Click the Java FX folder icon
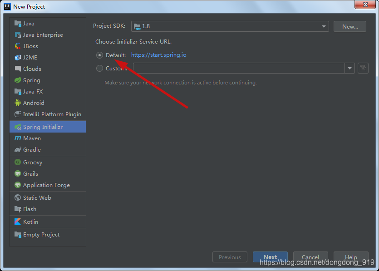The image size is (379, 271). 18,91
